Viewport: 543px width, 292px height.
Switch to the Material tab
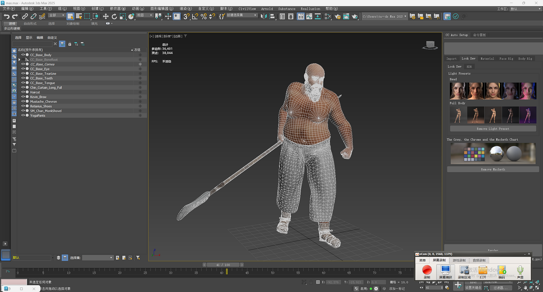click(487, 59)
